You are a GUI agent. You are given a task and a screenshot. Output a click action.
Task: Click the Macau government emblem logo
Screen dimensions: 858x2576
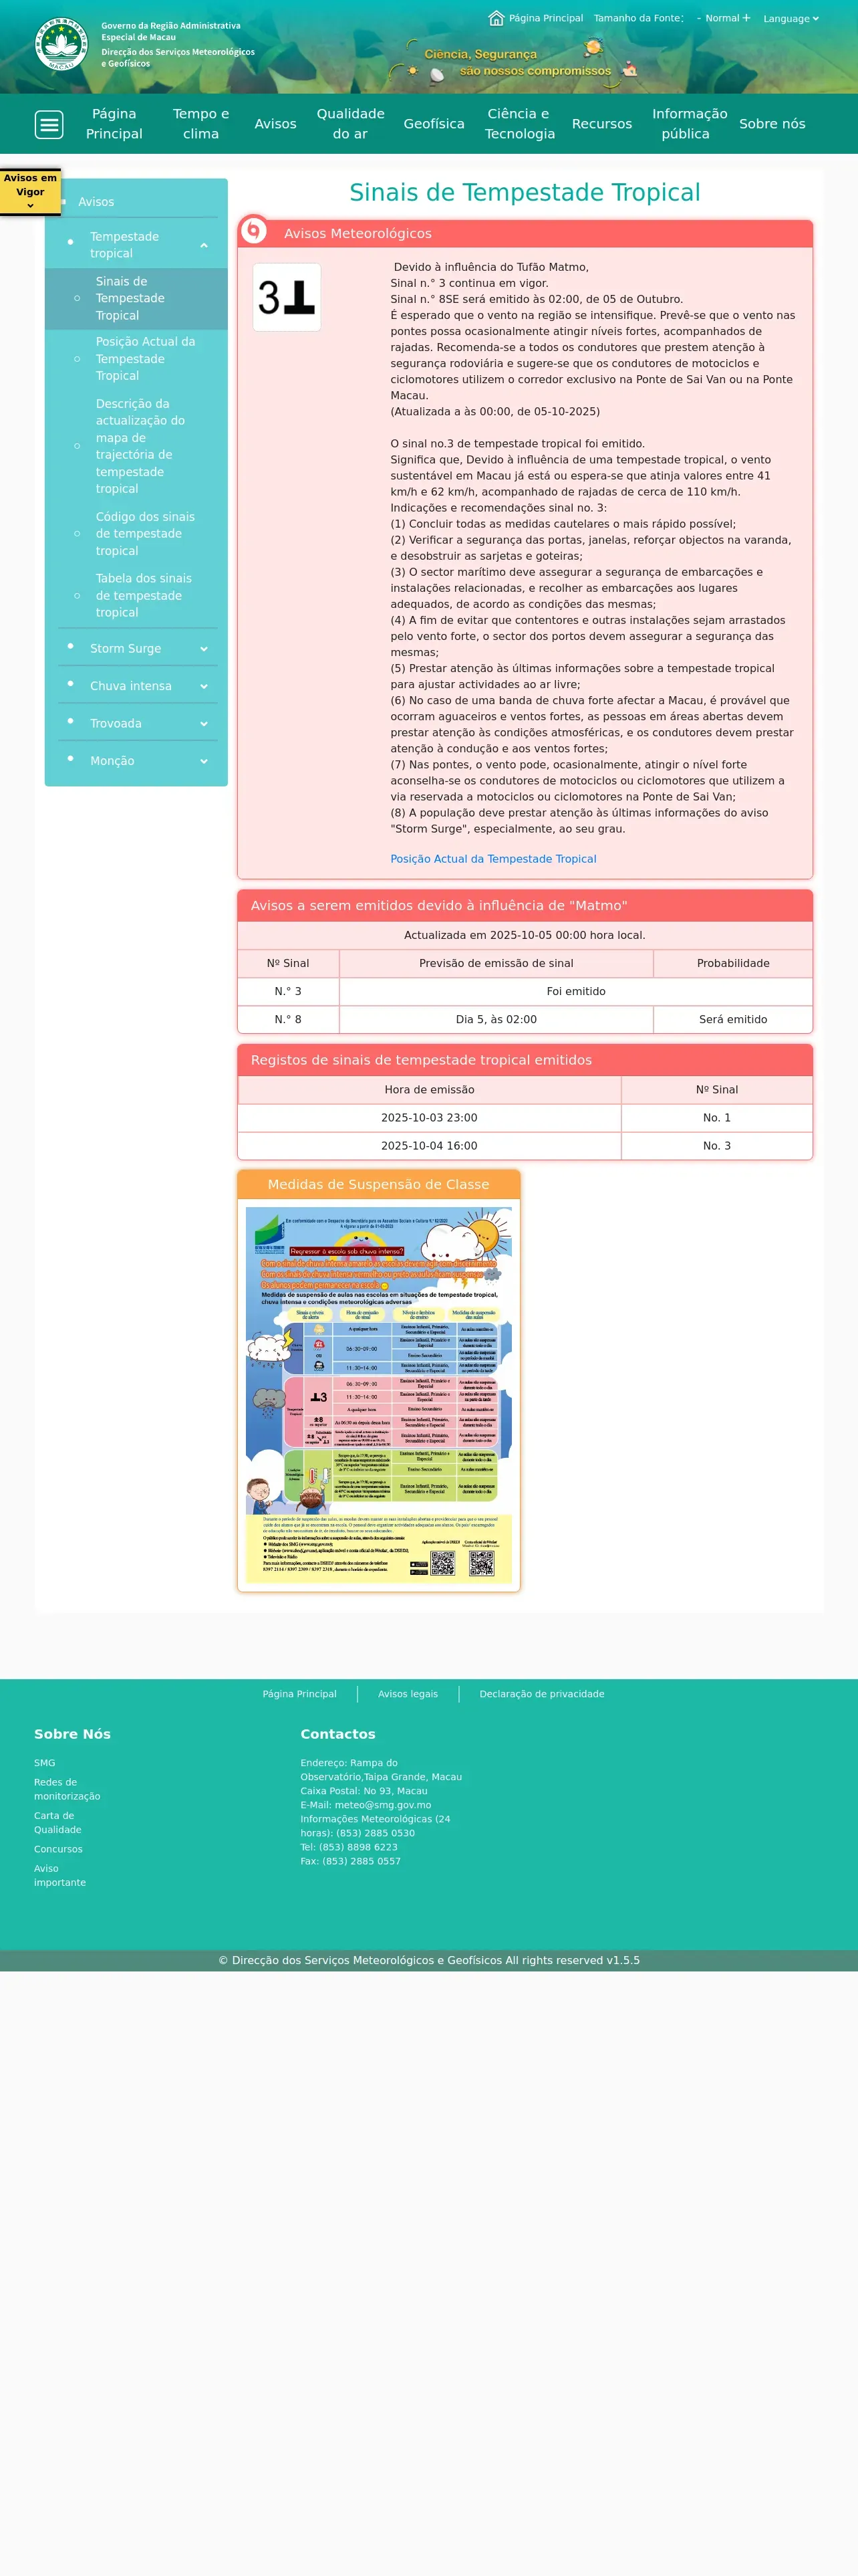(61, 44)
